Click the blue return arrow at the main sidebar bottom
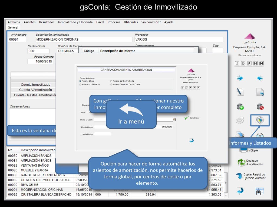This screenshot has height=207, width=277. [x=240, y=191]
